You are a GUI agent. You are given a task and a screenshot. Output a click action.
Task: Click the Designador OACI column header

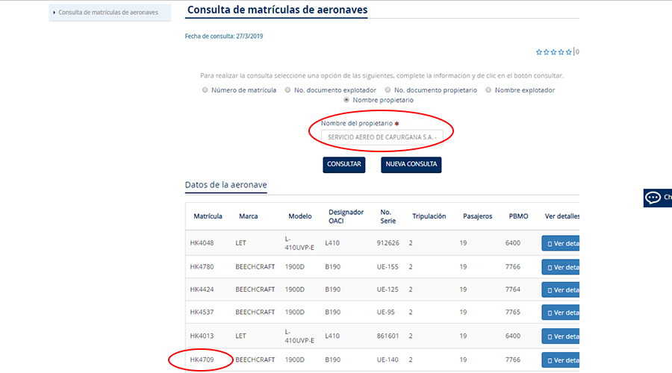pyautogui.click(x=346, y=216)
